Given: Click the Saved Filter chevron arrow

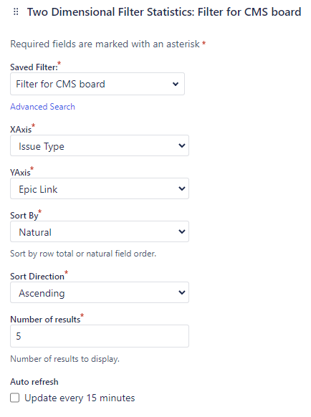Looking at the screenshot, I should click(x=176, y=84).
